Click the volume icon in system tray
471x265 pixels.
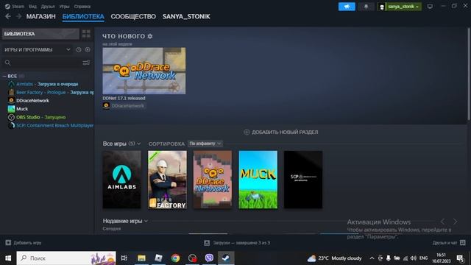(414, 258)
